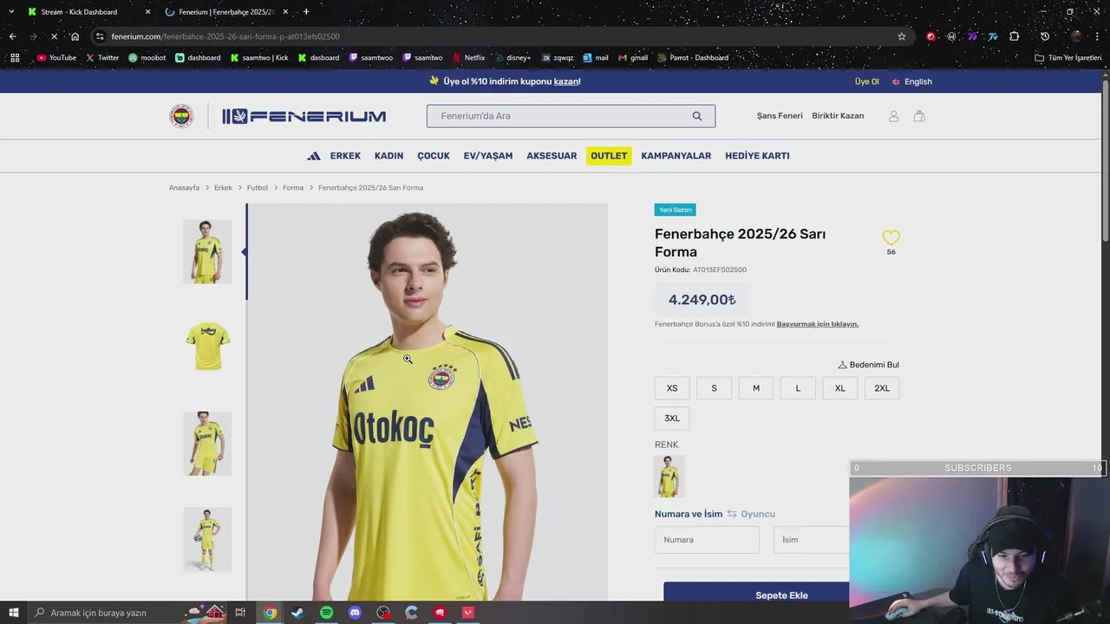1110x624 pixels.
Task: Click the Numara input field
Action: tap(707, 540)
